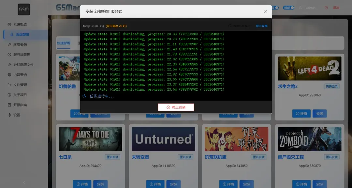Click the Project Zomboid cover image
The width and height of the screenshot is (352, 188).
pos(310,139)
